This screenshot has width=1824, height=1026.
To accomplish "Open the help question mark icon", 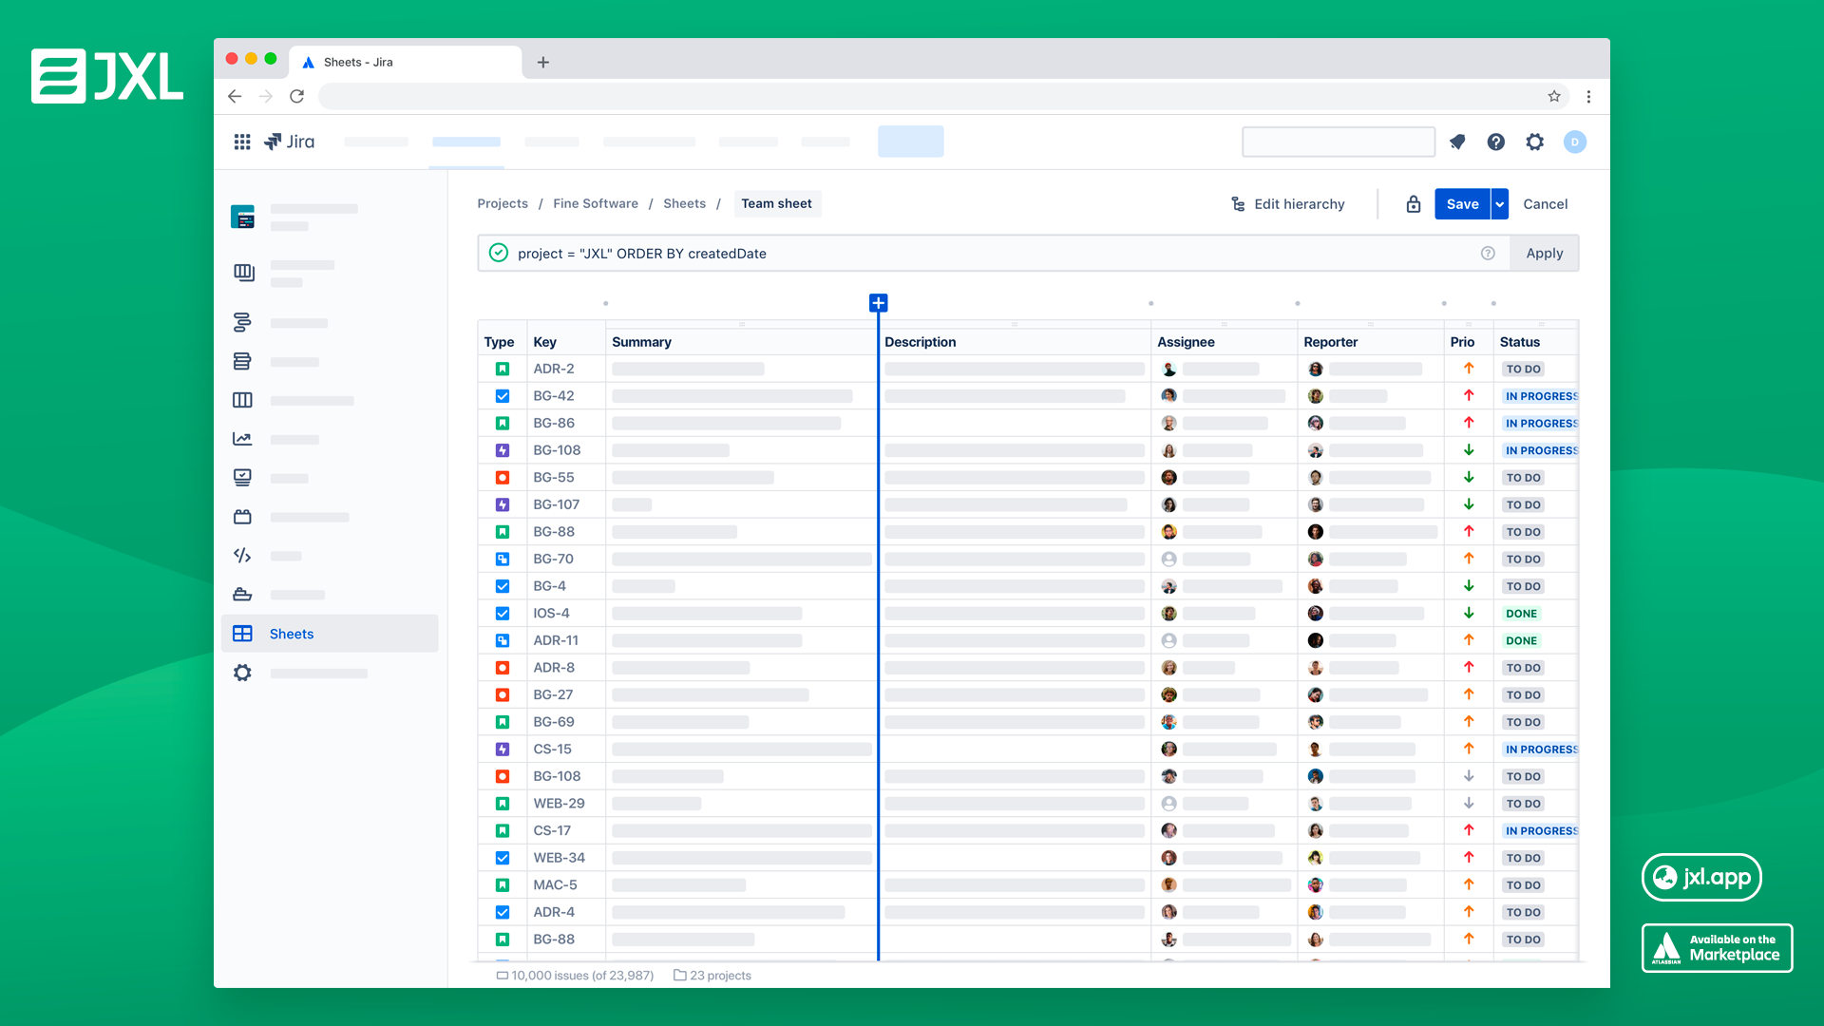I will pyautogui.click(x=1496, y=142).
